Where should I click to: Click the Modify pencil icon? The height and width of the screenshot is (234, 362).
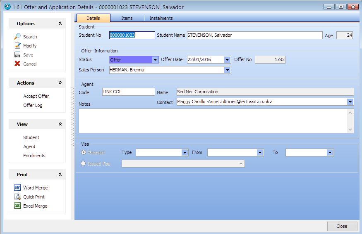[17, 46]
